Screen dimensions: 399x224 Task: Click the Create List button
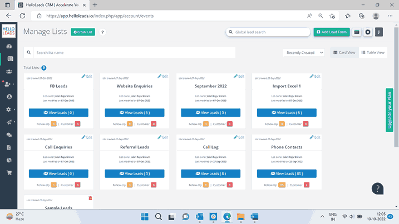(83, 32)
